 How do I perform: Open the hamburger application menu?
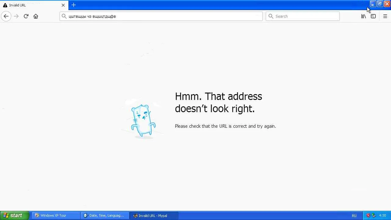385,16
